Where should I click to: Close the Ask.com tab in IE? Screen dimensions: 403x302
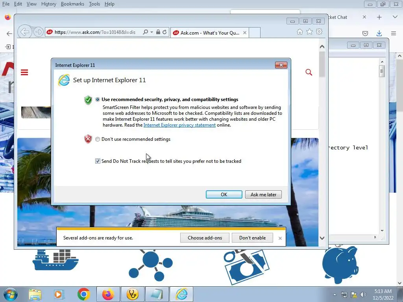[245, 33]
